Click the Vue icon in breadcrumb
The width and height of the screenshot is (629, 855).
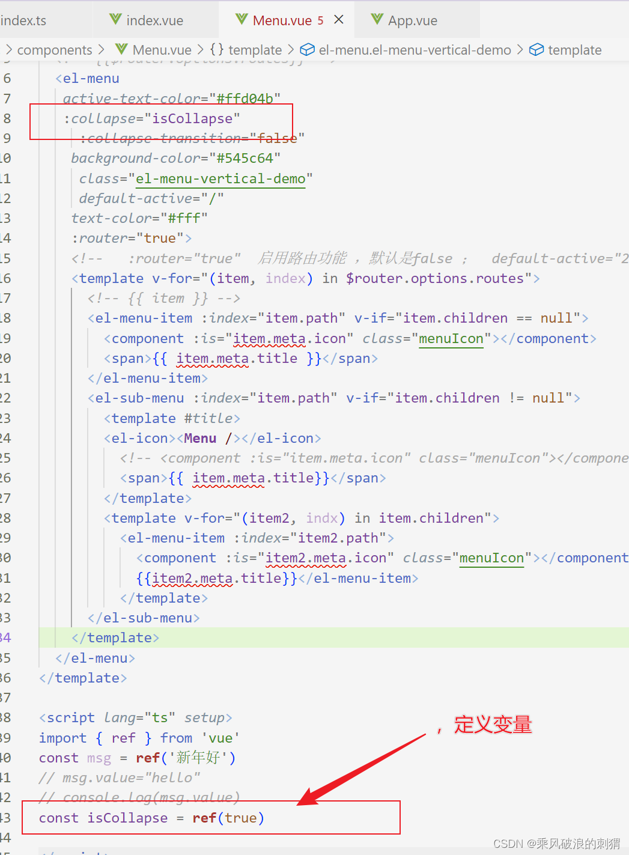[x=121, y=49]
